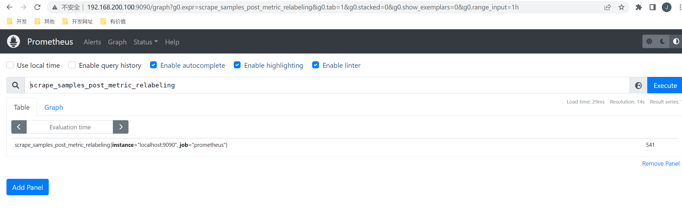Click the Load time: 29ms text
The width and height of the screenshot is (682, 224).
[x=586, y=102]
